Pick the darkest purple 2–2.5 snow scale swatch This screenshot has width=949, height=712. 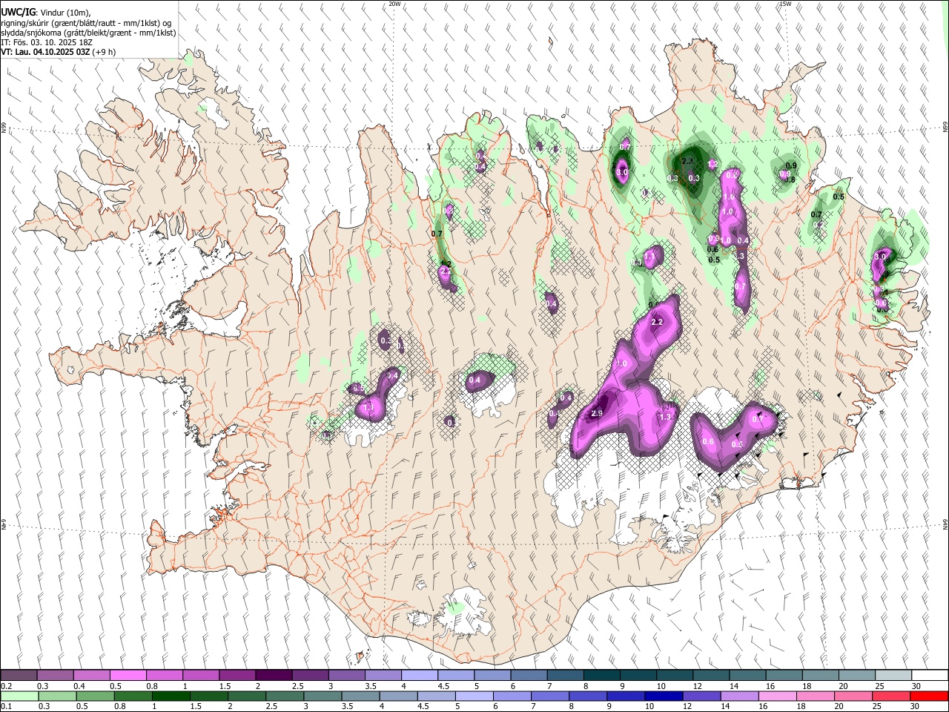point(274,675)
